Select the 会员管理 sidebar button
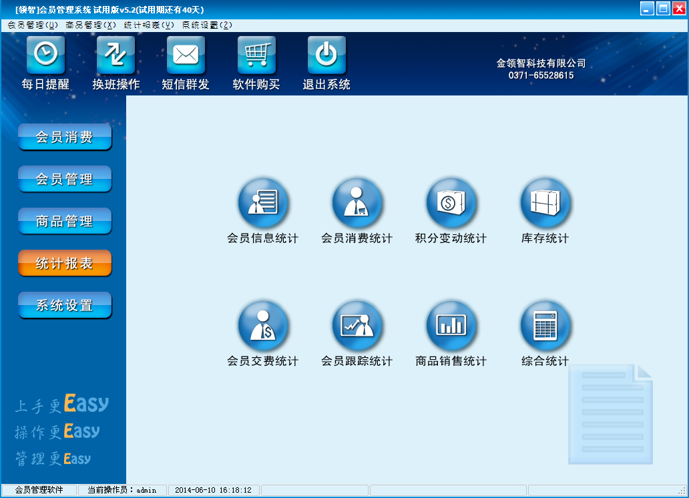689x498 pixels. [65, 179]
